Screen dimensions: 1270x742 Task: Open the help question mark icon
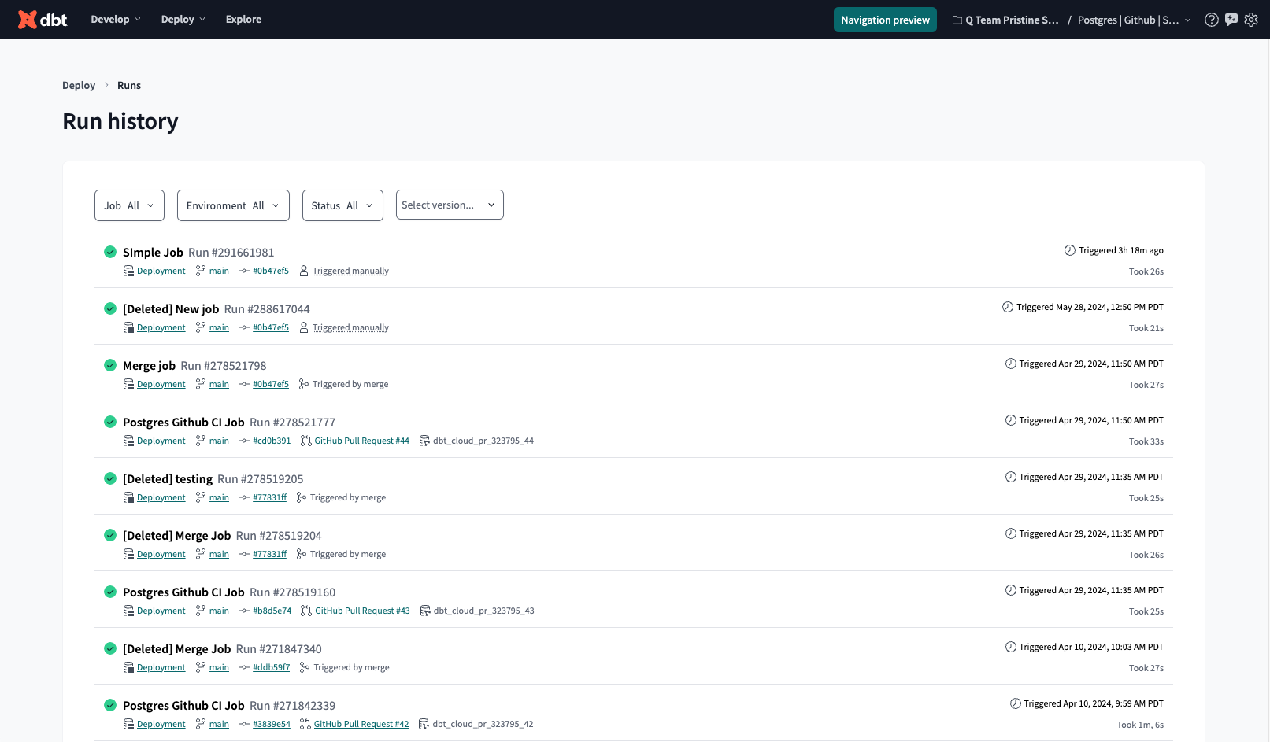coord(1211,19)
